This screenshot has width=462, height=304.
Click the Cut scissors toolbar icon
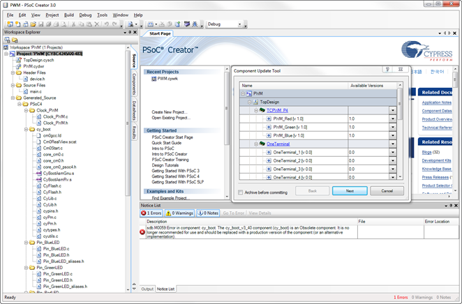[74, 24]
